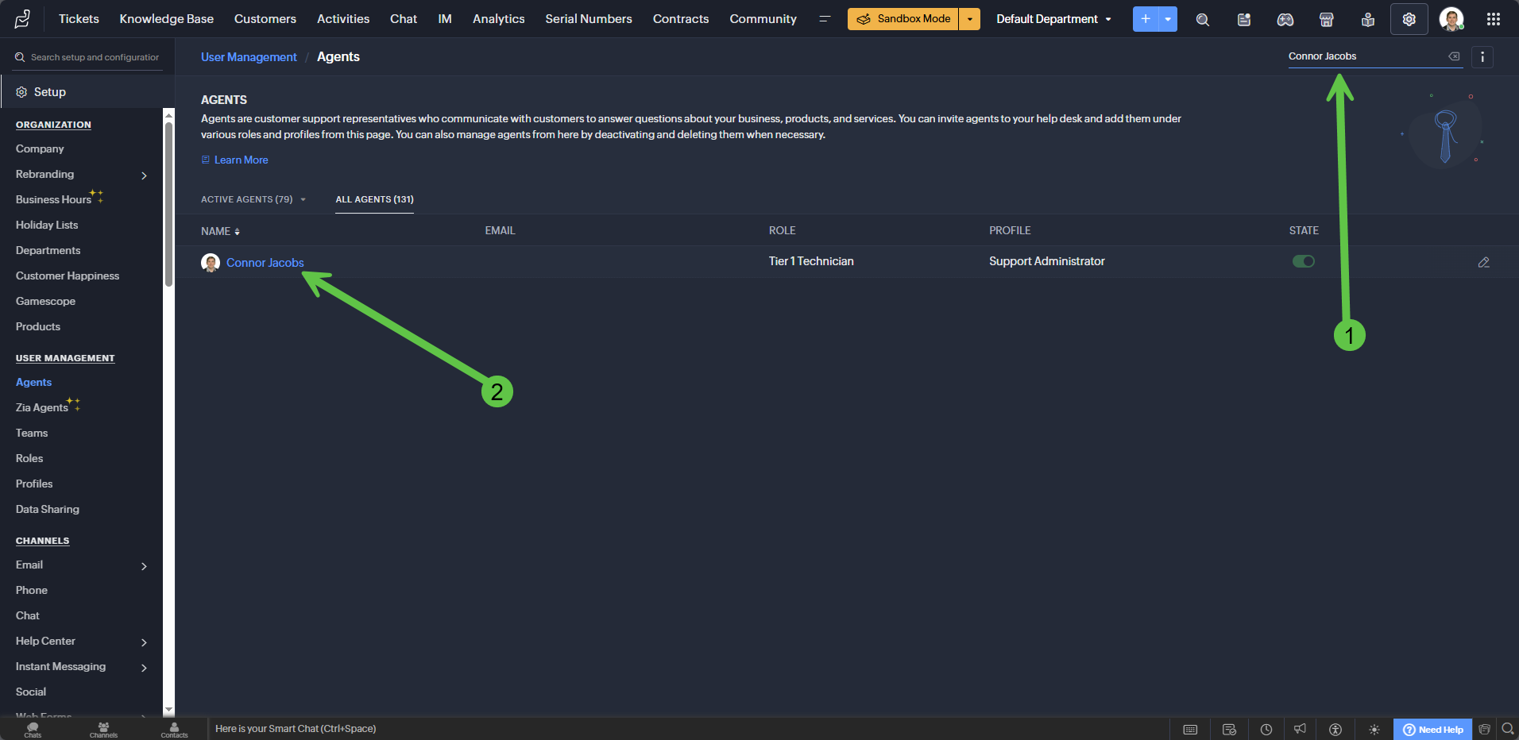Open the marketplace store icon
This screenshot has width=1519, height=740.
pyautogui.click(x=1326, y=19)
